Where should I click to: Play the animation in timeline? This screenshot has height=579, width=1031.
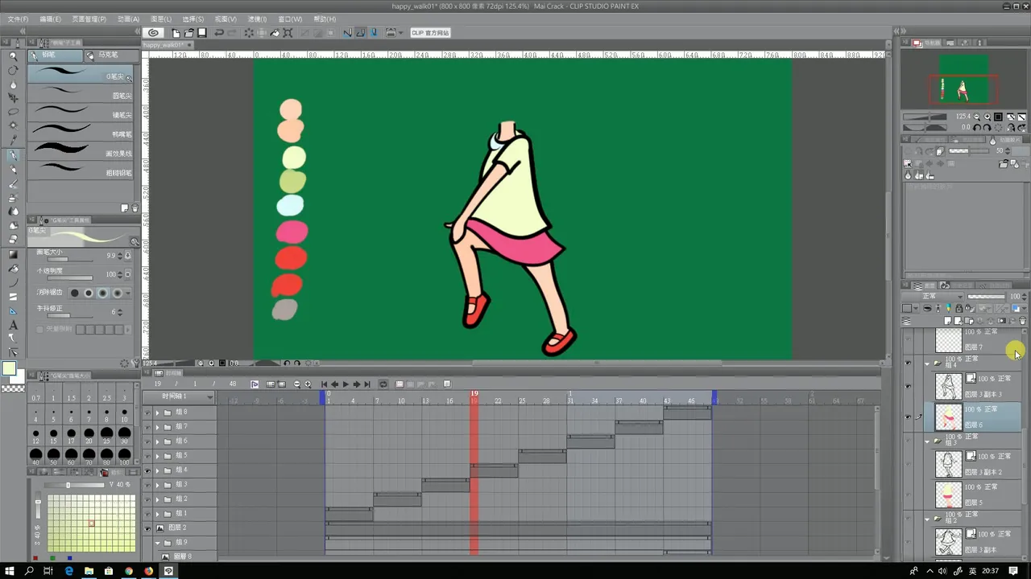[x=346, y=384]
